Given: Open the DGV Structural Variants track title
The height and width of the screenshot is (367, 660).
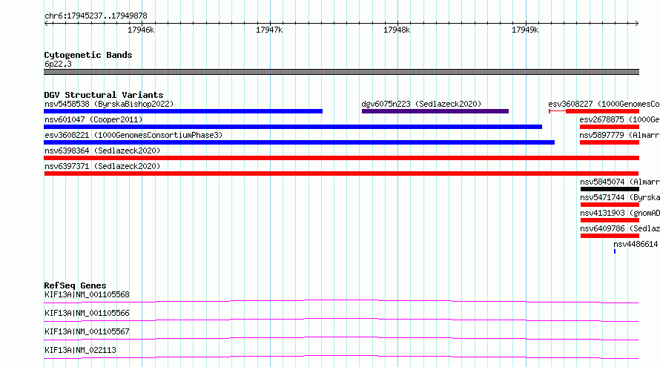Looking at the screenshot, I should point(104,95).
